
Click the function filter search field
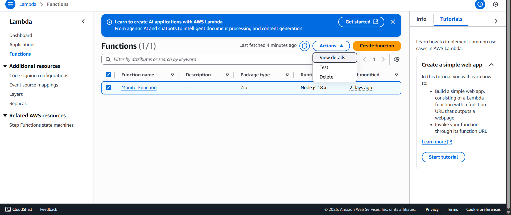(x=208, y=59)
